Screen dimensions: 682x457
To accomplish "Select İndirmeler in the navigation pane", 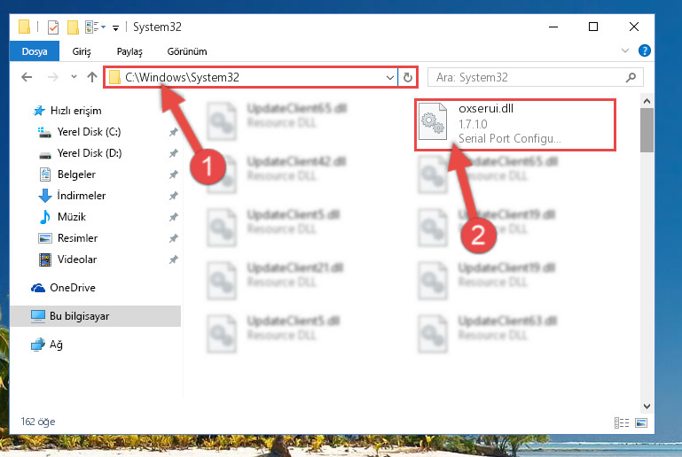I will (81, 196).
